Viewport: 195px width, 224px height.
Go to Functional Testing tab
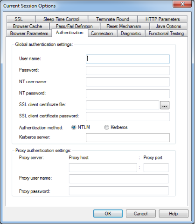tap(166, 33)
